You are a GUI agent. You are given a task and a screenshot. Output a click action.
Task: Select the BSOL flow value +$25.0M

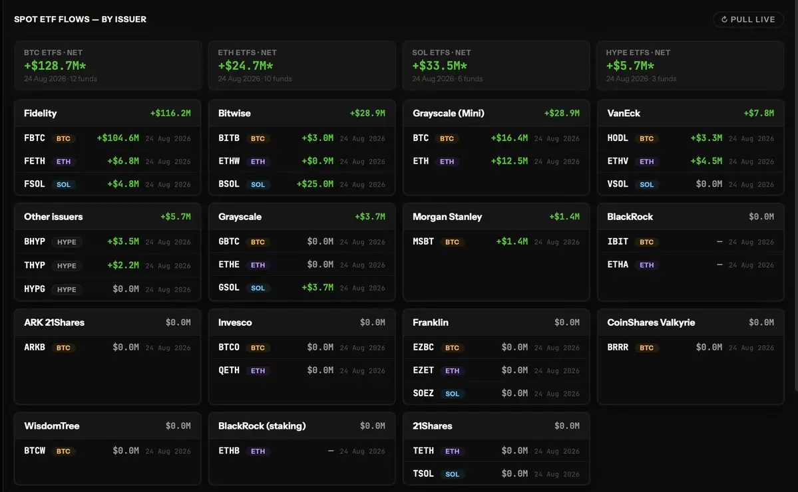(x=315, y=184)
